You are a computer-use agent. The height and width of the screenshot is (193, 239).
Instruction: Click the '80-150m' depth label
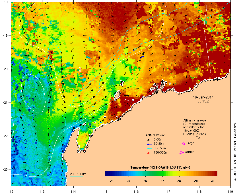pyautogui.click(x=160, y=148)
